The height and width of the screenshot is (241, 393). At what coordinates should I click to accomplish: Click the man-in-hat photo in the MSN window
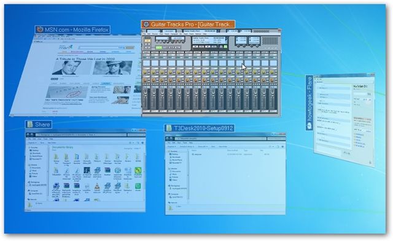[x=112, y=68]
